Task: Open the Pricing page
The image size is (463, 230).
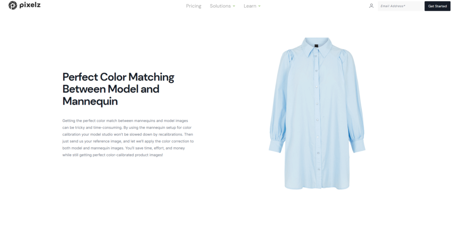Action: tap(194, 6)
